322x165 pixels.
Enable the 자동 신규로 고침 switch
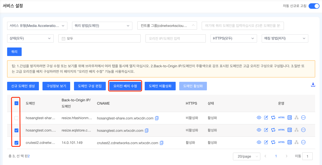click(x=314, y=5)
